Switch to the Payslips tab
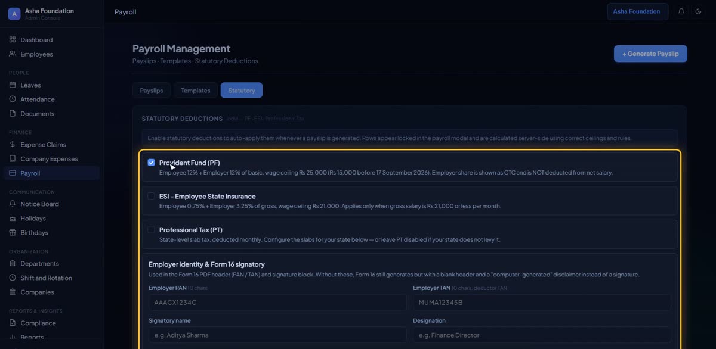This screenshot has height=349, width=716. tap(152, 91)
